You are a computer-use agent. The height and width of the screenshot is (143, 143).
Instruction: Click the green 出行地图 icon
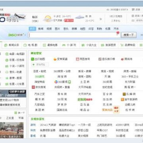(x=33, y=59)
